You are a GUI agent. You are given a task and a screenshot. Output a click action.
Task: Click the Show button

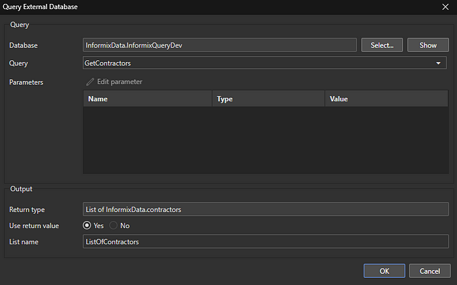[x=428, y=45]
